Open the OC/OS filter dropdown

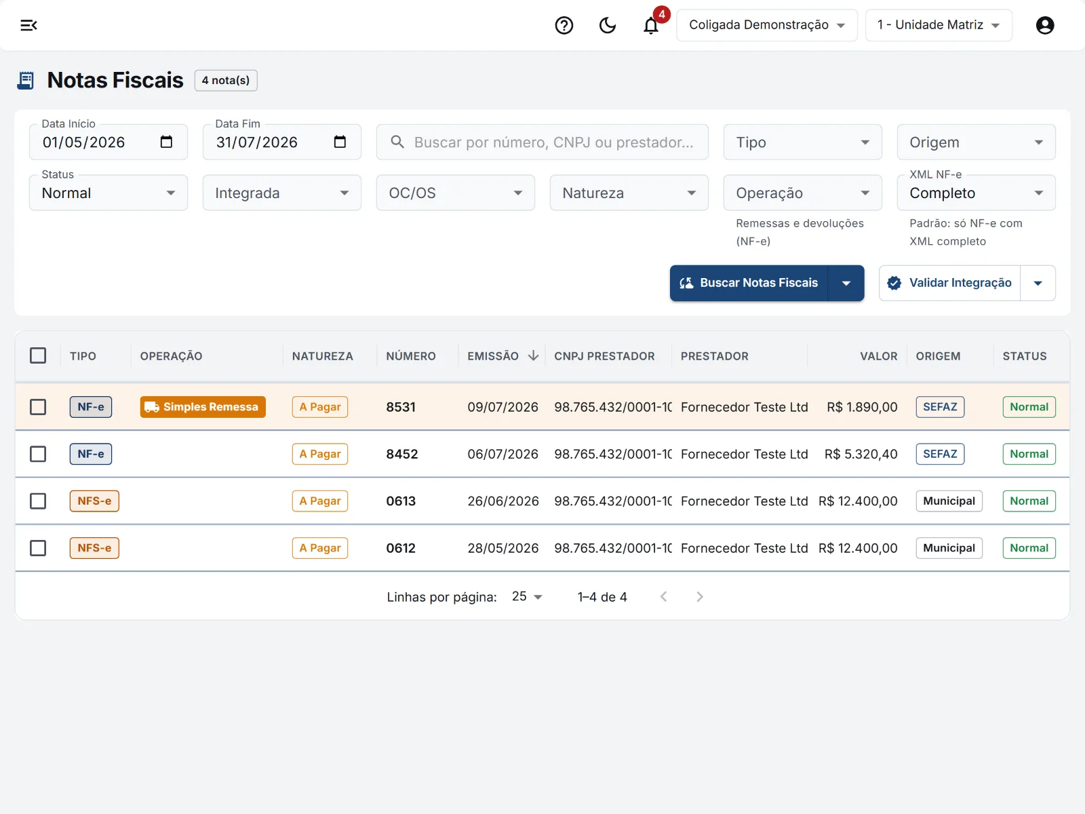456,193
